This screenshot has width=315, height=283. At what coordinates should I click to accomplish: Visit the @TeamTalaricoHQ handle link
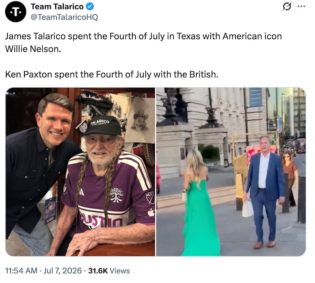click(x=64, y=17)
